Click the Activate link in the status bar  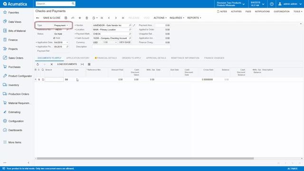coord(293,169)
